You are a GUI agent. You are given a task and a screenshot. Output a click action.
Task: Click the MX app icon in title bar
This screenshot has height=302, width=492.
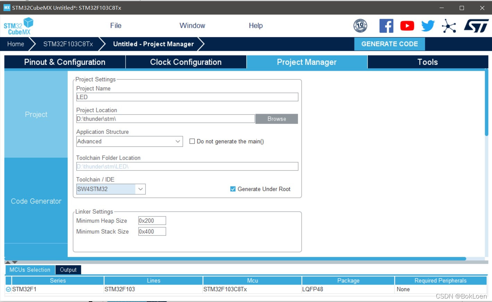pyautogui.click(x=7, y=8)
